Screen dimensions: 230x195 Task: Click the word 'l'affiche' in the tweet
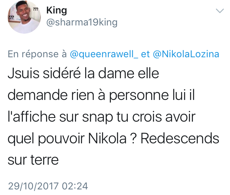pyautogui.click(x=31, y=117)
